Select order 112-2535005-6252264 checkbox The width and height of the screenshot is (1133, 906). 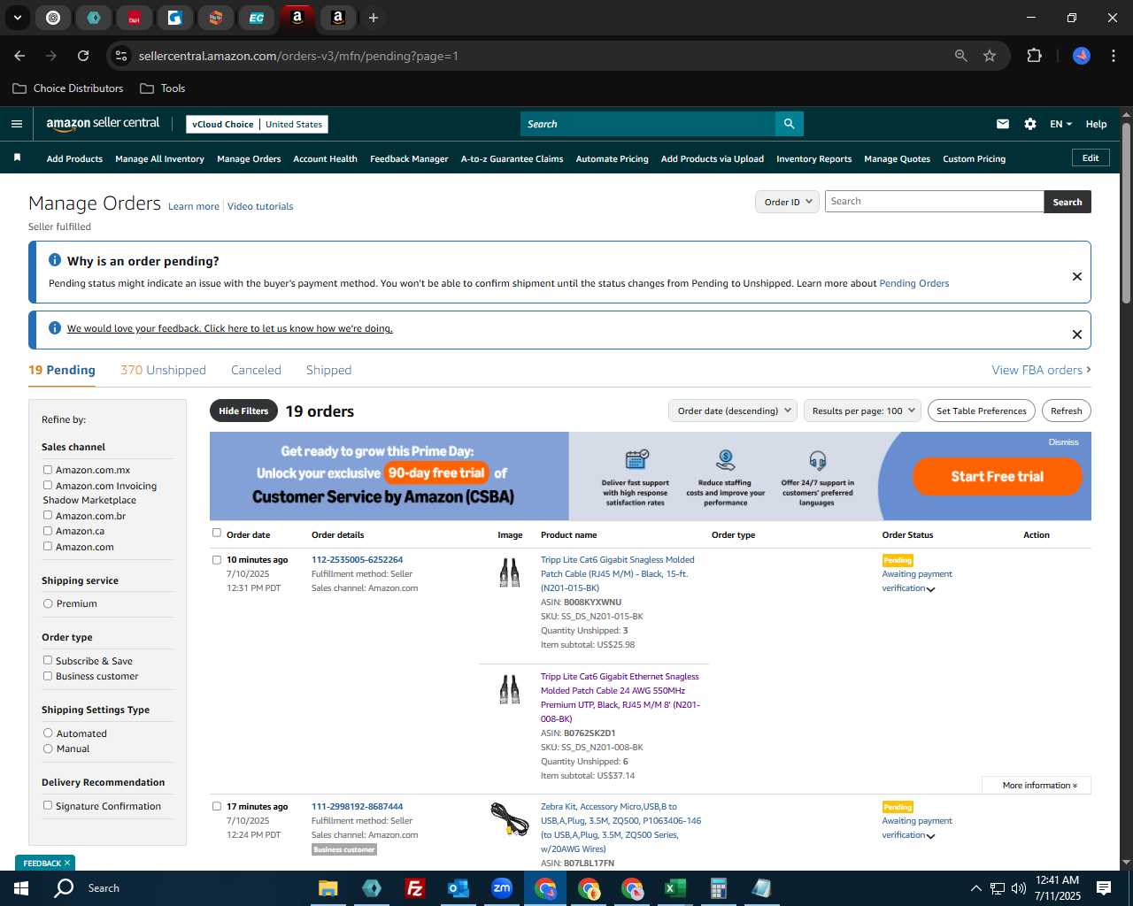(217, 559)
